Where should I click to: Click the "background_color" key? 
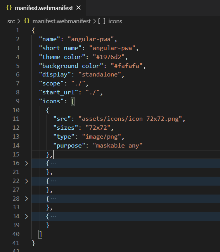(x=71, y=66)
